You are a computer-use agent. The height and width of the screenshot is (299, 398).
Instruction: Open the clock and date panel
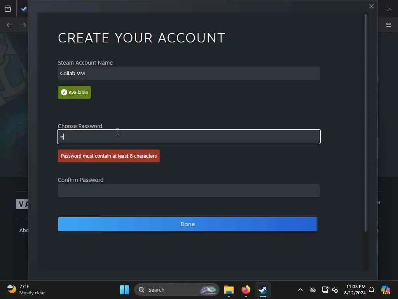(x=355, y=290)
